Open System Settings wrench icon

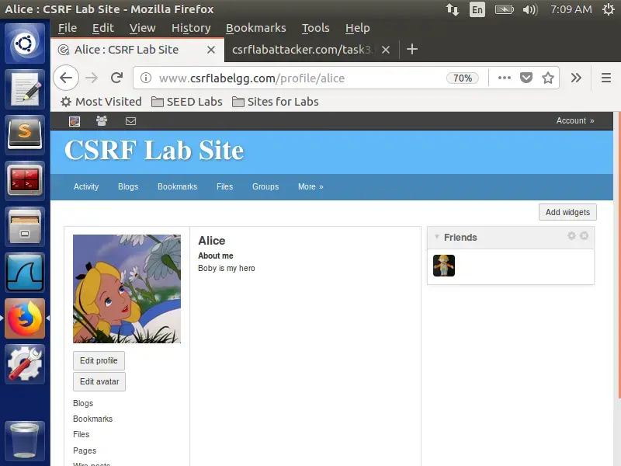25,364
